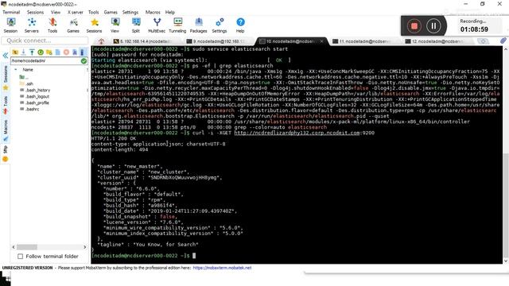The width and height of the screenshot is (509, 286).
Task: Click the View toolbar icon
Action: [115, 25]
